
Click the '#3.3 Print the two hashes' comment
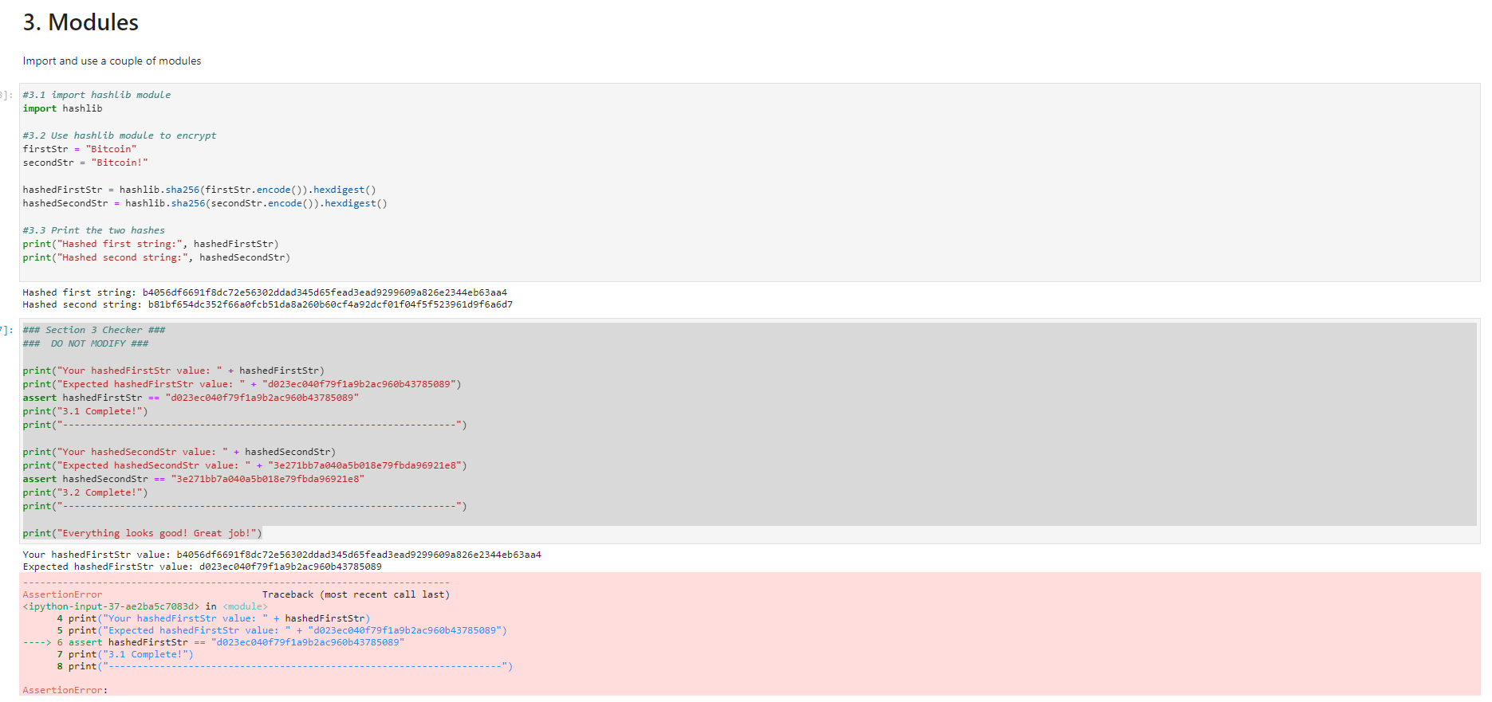point(94,230)
